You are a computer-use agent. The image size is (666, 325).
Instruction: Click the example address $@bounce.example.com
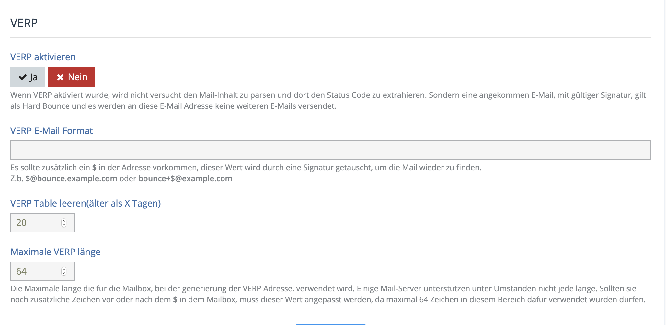pyautogui.click(x=71, y=179)
